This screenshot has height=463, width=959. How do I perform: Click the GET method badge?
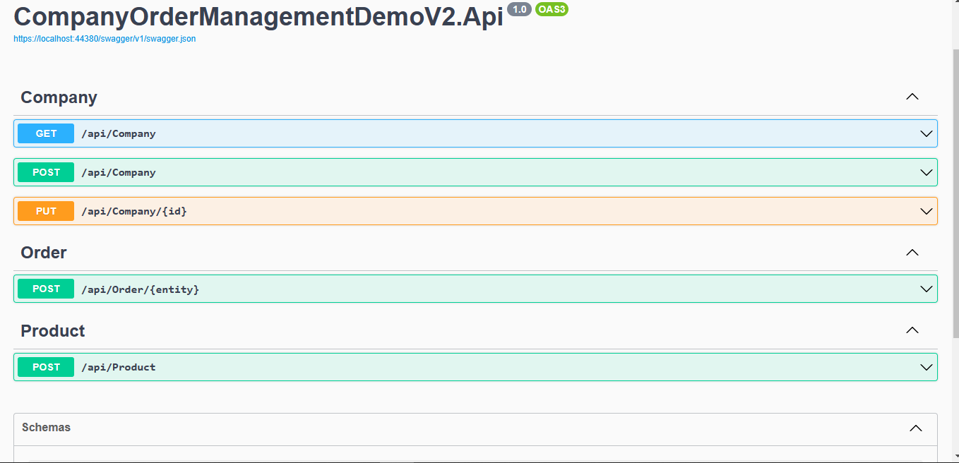point(46,133)
